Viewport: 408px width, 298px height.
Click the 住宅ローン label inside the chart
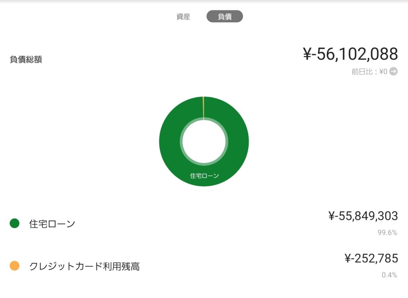(x=204, y=176)
